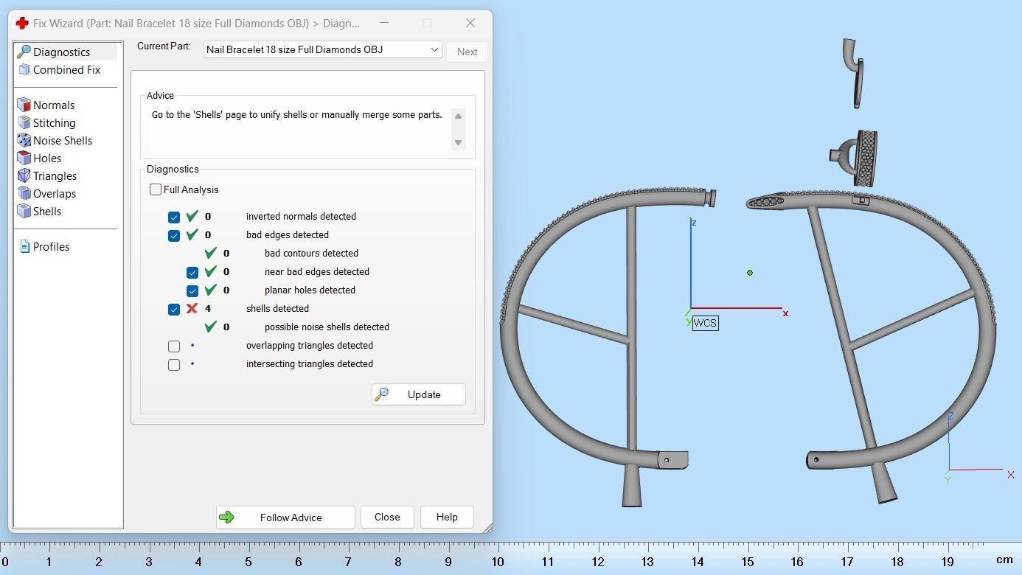
Task: Click the Triangles page icon
Action: pos(24,175)
